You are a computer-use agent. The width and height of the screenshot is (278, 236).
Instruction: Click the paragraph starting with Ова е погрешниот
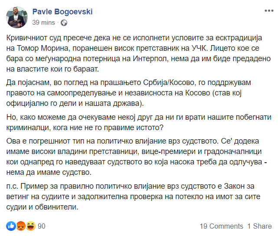(x=137, y=157)
